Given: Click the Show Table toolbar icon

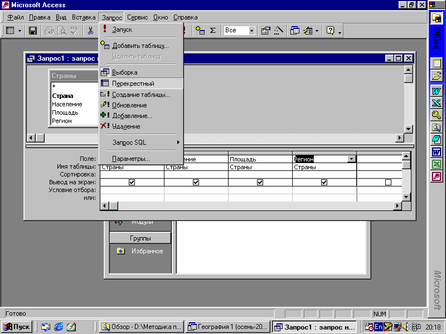Looking at the screenshot, I should 200,31.
